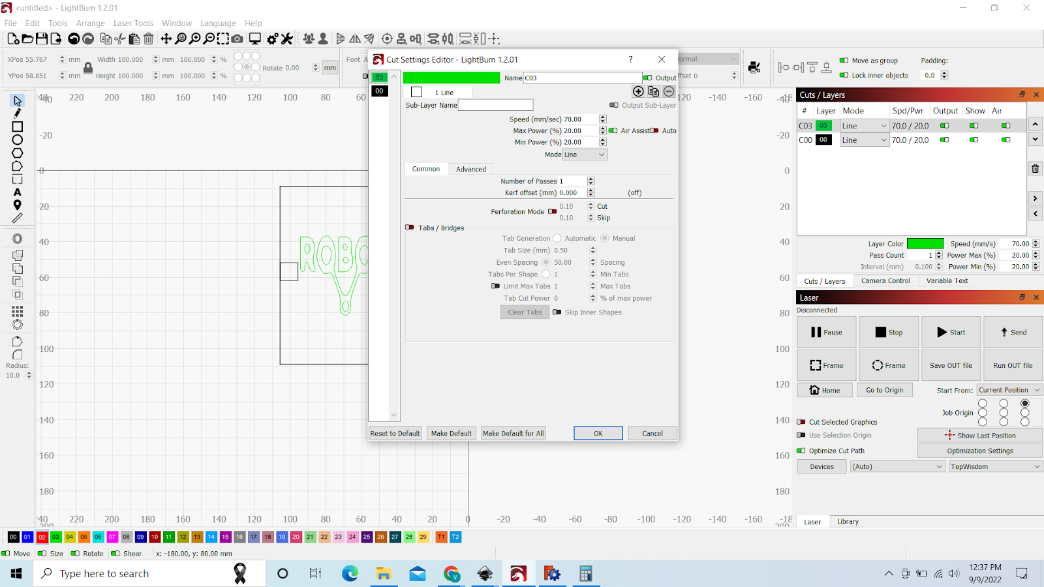Select the Polygon tool

click(18, 153)
